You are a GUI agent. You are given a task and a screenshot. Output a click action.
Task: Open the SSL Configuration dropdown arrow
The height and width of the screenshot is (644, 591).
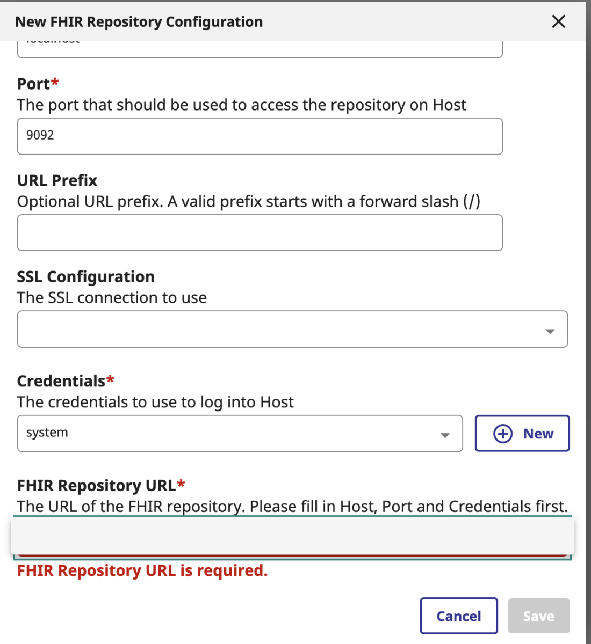[x=550, y=331]
